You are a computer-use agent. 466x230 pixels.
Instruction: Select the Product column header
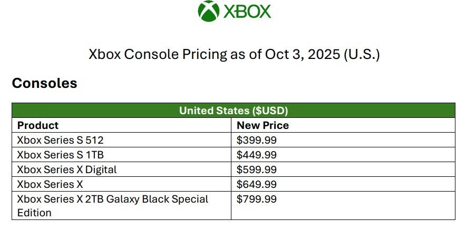click(121, 125)
